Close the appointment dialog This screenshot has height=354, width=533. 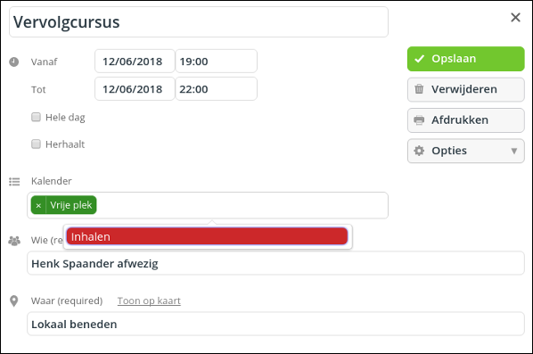point(515,17)
